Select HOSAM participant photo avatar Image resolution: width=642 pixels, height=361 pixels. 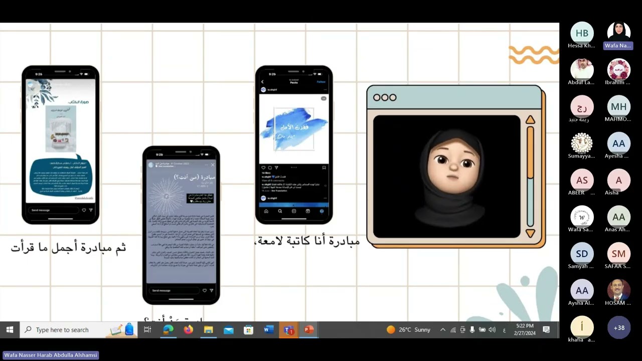618,290
